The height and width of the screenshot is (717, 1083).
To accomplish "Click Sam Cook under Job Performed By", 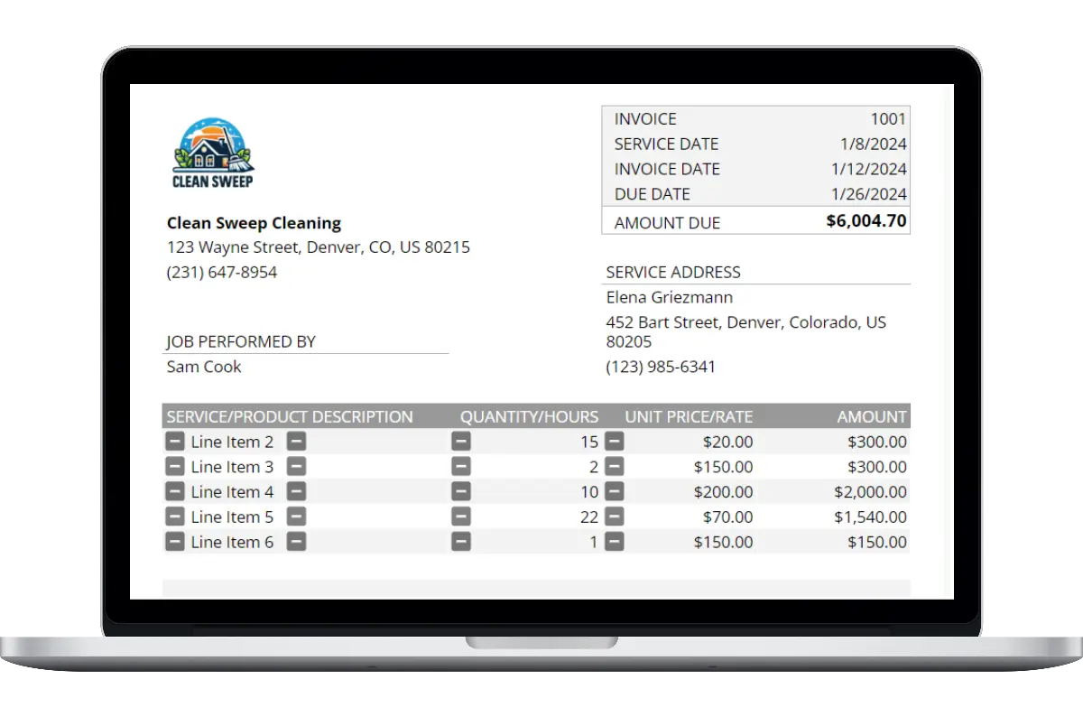I will point(204,367).
